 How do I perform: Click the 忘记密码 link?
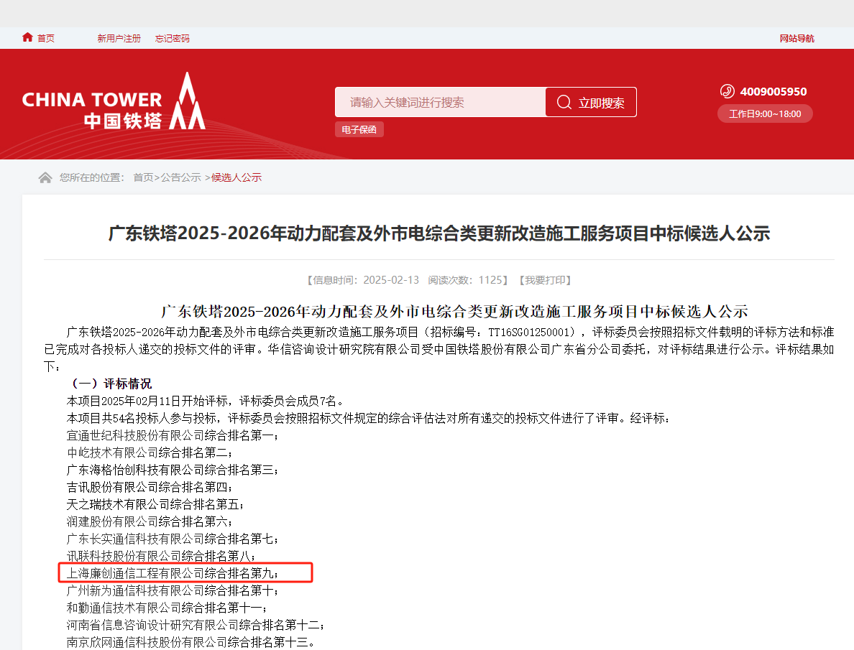173,38
